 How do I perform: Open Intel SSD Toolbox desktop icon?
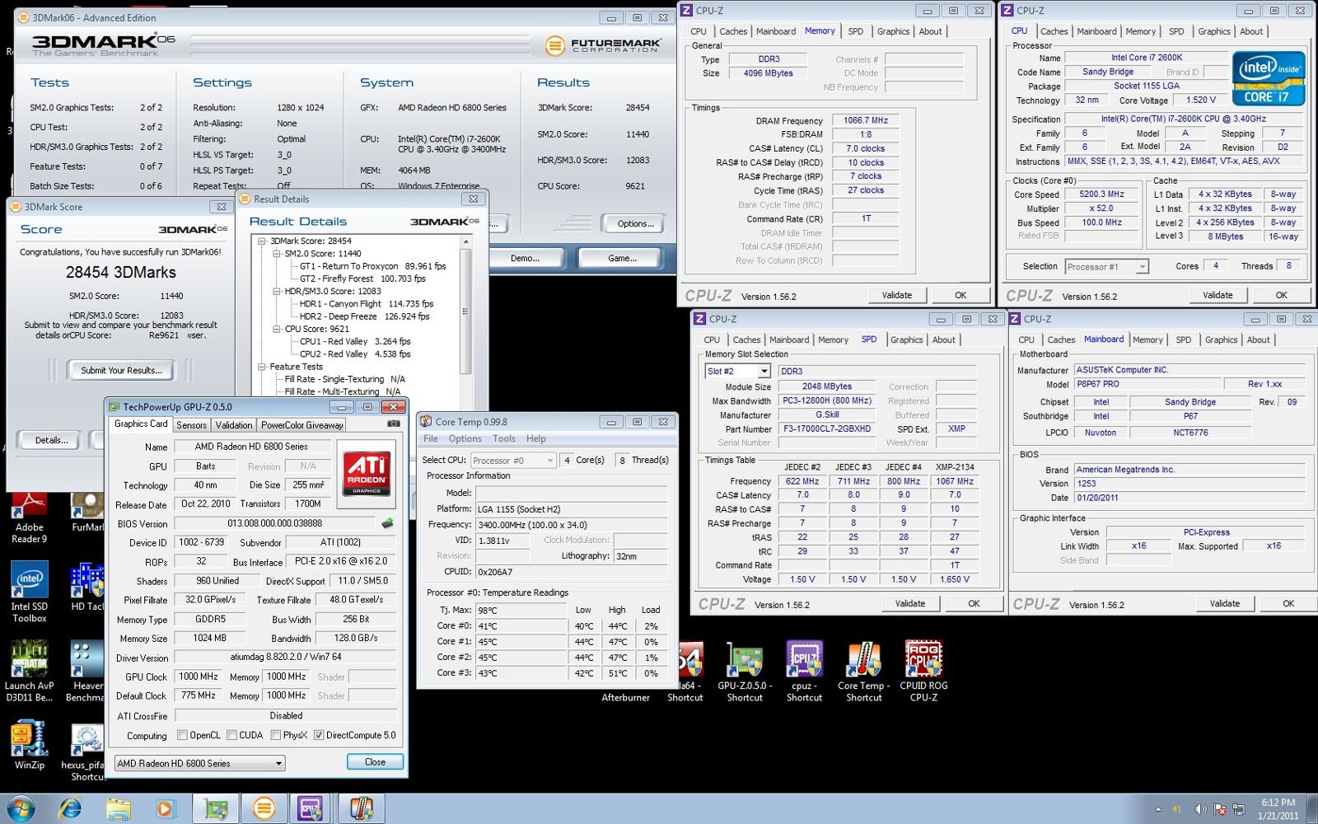coord(29,592)
